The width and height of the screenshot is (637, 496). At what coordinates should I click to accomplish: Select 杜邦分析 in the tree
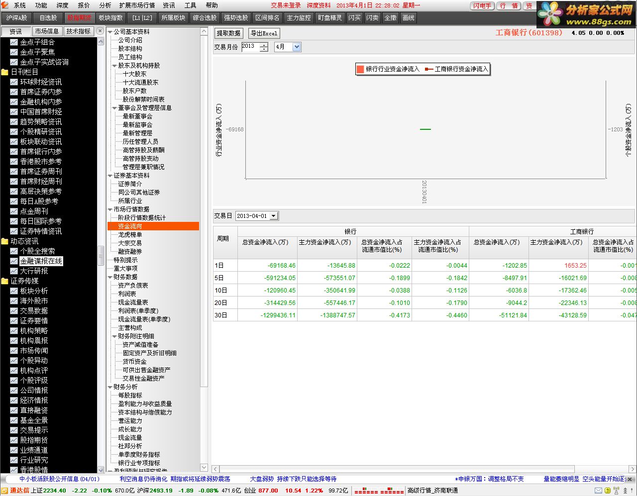130,446
